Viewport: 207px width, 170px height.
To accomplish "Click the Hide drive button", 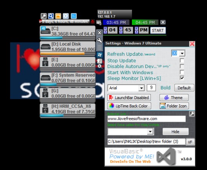I will [x=175, y=131].
